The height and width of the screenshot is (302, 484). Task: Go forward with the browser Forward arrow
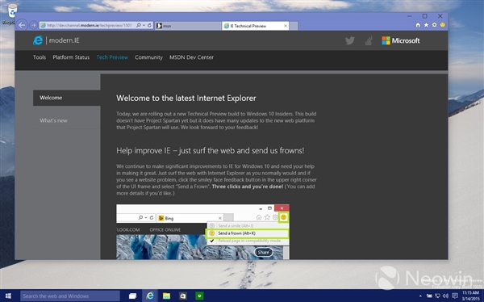(33, 25)
